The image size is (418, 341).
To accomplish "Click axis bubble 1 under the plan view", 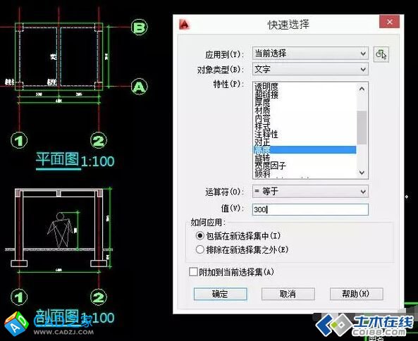I will click(x=19, y=140).
